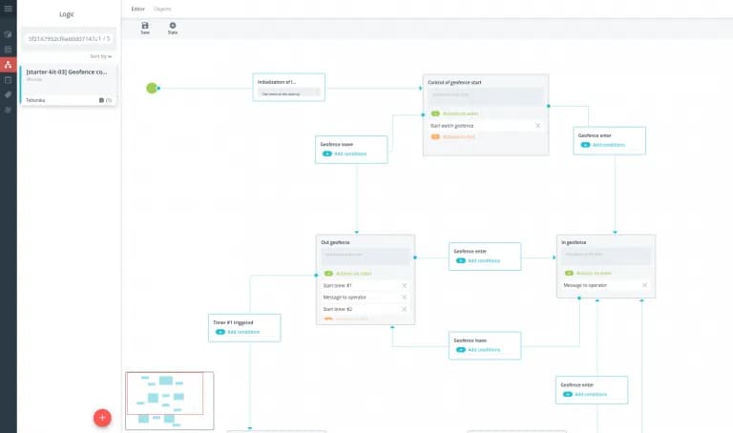This screenshot has height=433, width=733.
Task: Remove the 'Start watch geofence' action
Action: click(537, 126)
